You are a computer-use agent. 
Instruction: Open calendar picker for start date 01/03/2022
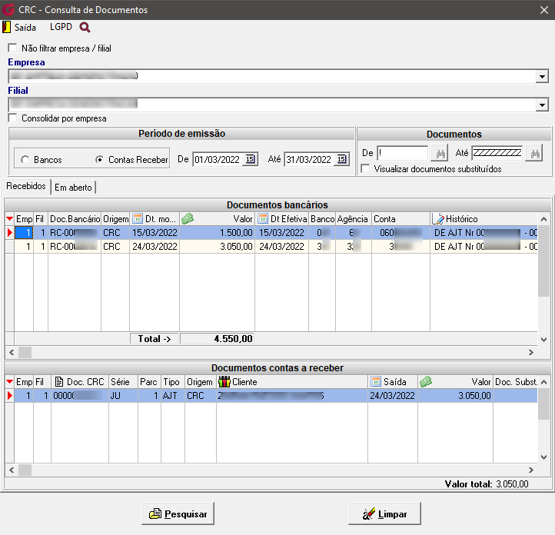click(250, 159)
